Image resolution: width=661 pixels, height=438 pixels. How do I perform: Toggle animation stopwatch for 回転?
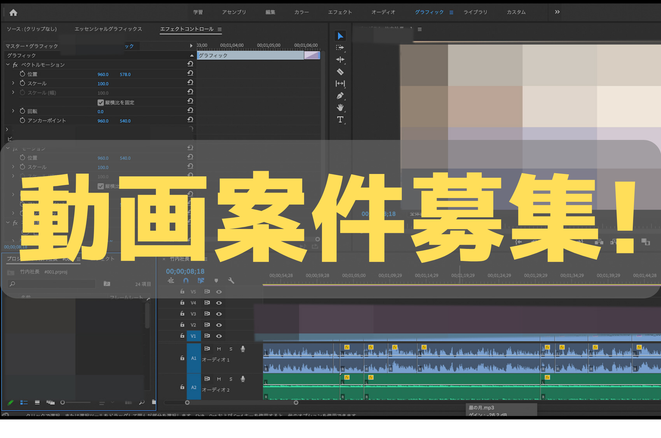pyautogui.click(x=22, y=111)
